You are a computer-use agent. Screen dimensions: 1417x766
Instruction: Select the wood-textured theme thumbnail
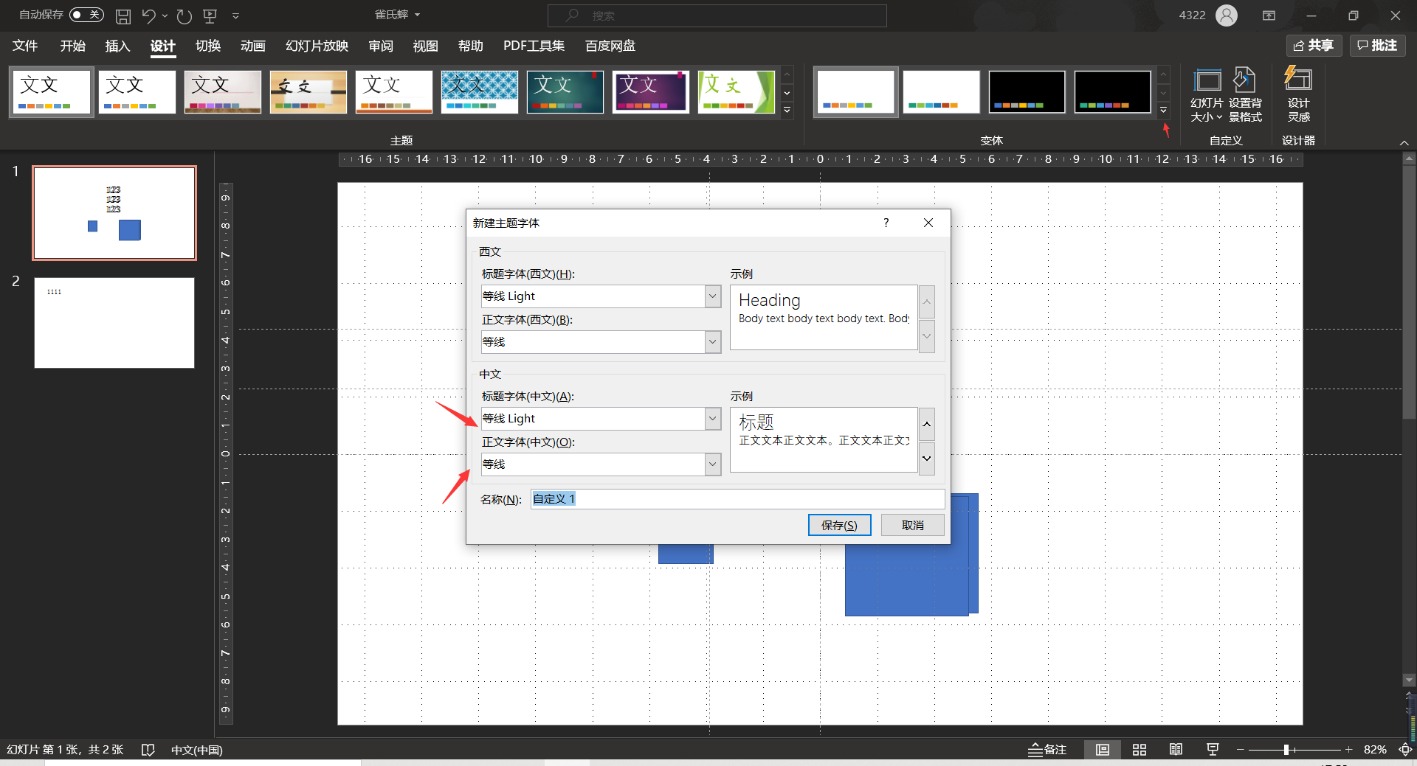(x=308, y=92)
